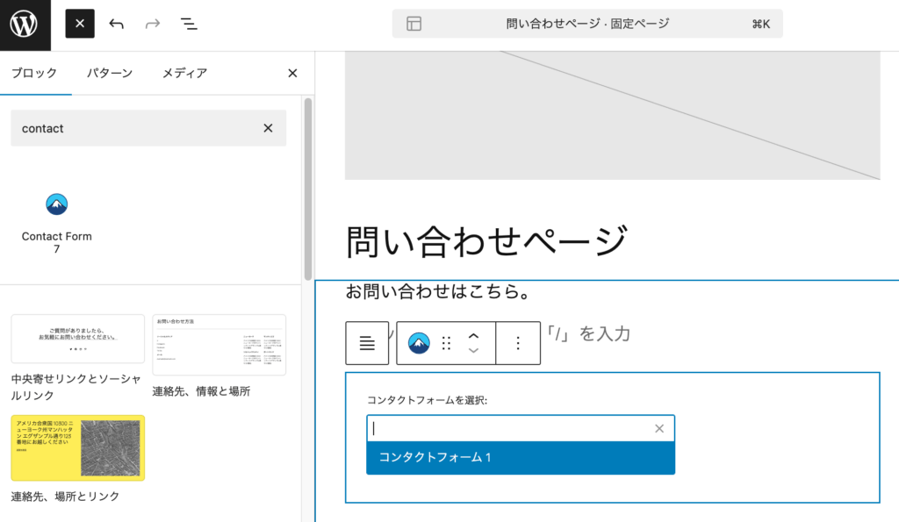
Task: Click the undo arrow icon
Action: tap(117, 24)
